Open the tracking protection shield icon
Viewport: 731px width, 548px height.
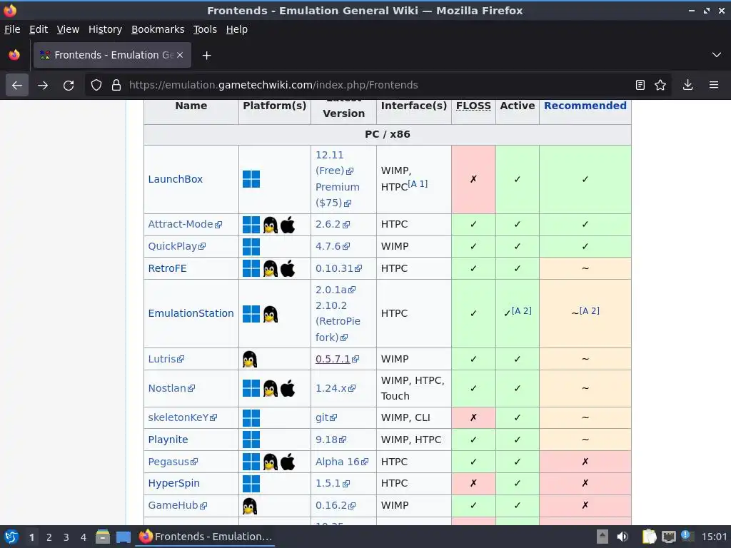96,85
